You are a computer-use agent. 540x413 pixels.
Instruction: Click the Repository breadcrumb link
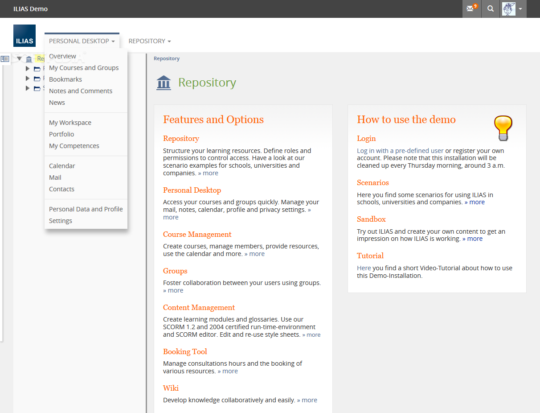coord(167,58)
